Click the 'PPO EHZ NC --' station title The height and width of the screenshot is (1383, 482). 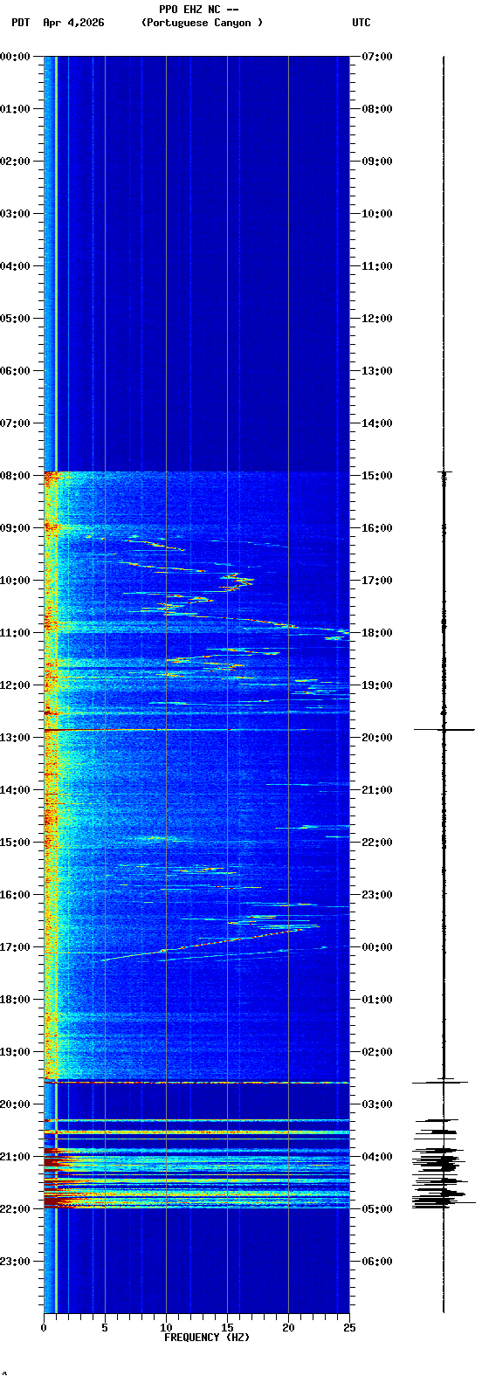point(199,10)
